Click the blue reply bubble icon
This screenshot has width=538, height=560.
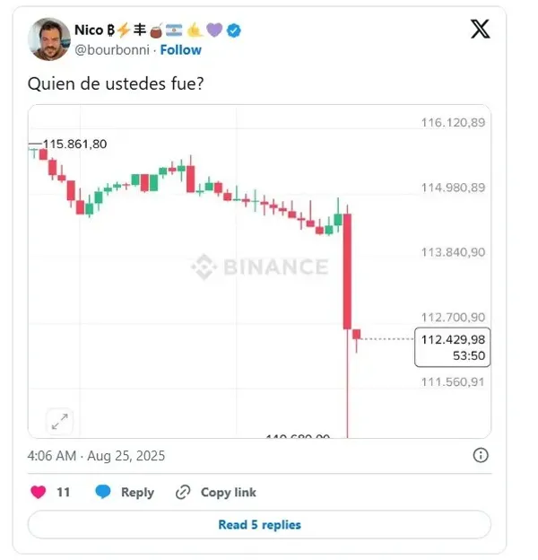click(103, 492)
